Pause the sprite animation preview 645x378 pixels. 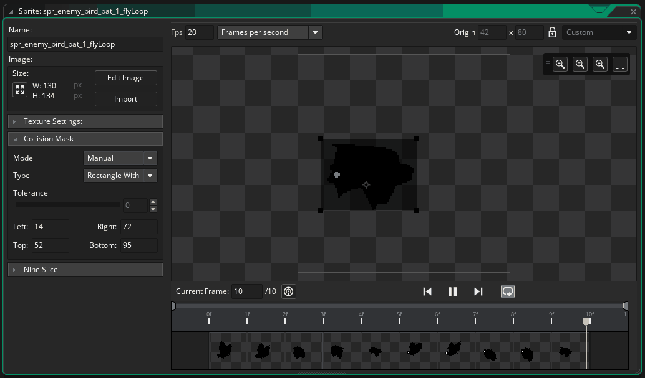tap(453, 291)
